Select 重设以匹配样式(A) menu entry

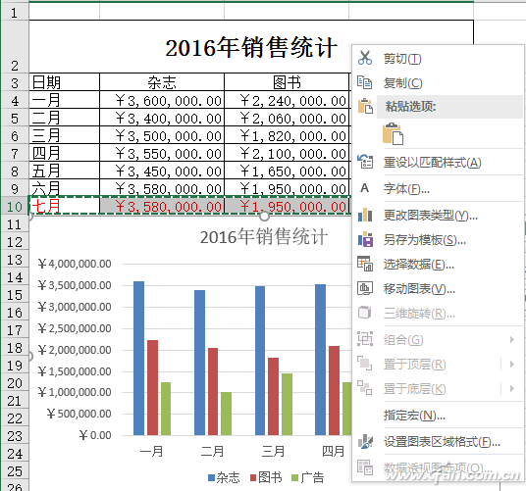(433, 163)
